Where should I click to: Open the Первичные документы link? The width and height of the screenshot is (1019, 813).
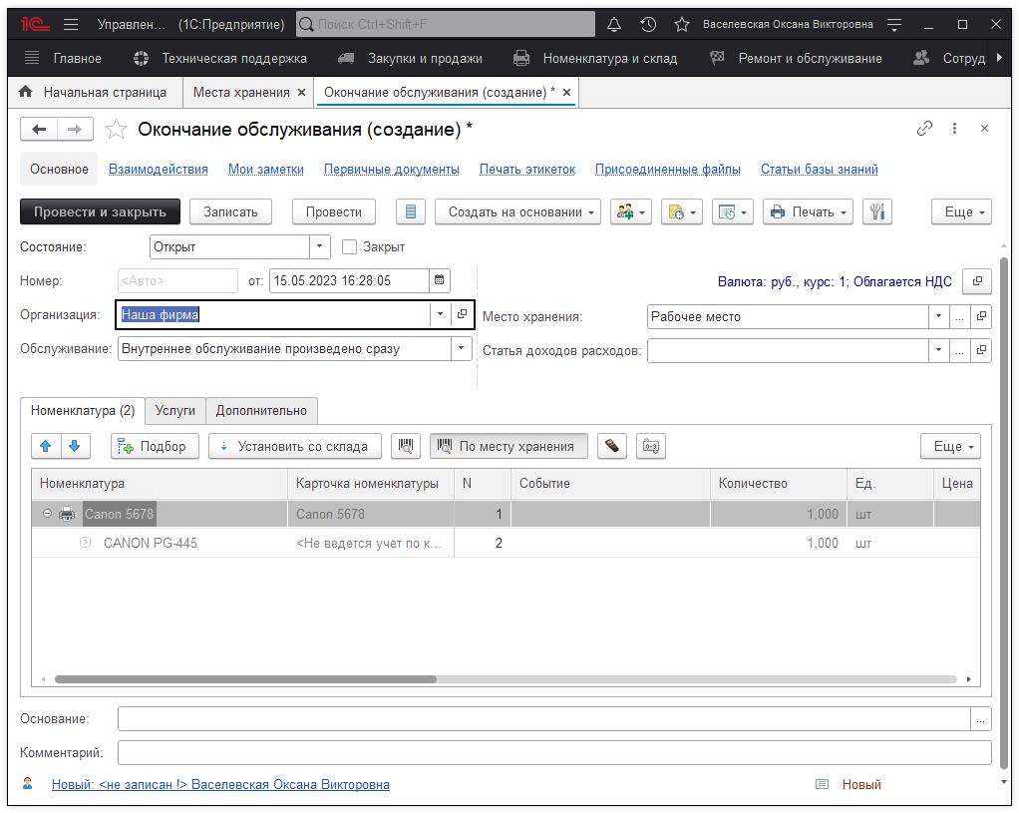[x=391, y=170]
